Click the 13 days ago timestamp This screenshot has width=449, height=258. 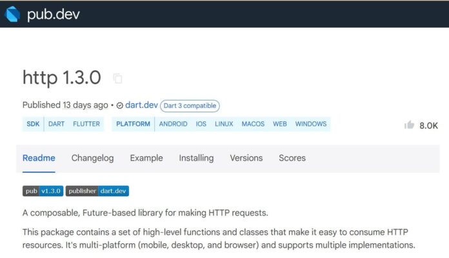click(x=86, y=105)
